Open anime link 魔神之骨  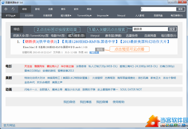(57, 89)
